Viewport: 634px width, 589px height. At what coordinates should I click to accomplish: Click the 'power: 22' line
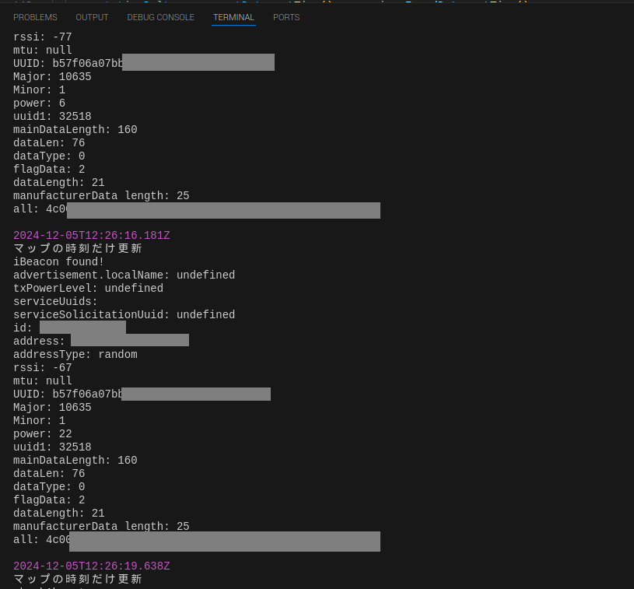coord(43,434)
